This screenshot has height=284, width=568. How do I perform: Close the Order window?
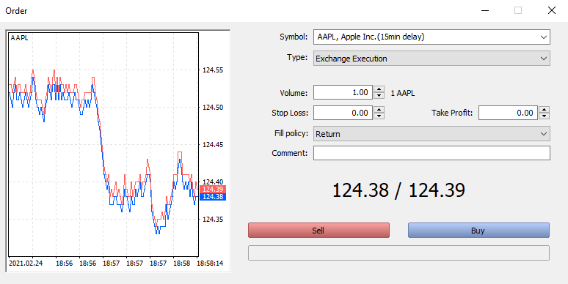552,10
